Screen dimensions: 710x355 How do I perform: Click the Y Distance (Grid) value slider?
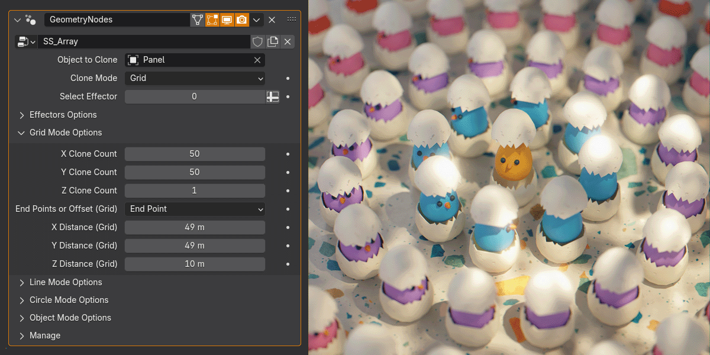tap(195, 246)
